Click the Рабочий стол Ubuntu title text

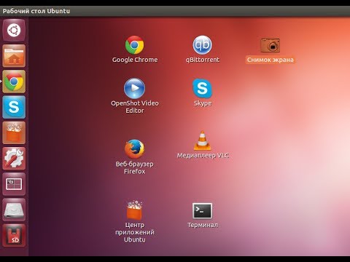(x=36, y=11)
